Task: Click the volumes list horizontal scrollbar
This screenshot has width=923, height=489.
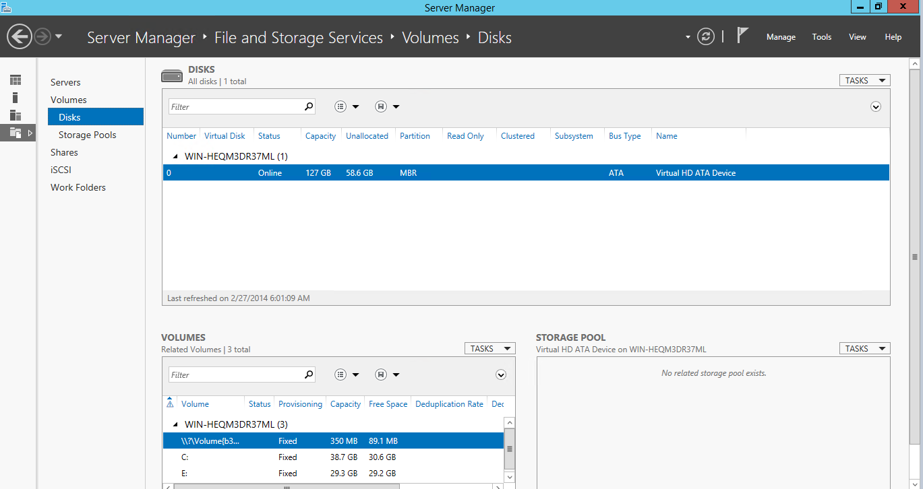Action: pyautogui.click(x=287, y=486)
